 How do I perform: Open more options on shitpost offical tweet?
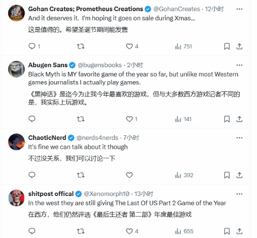(239, 194)
